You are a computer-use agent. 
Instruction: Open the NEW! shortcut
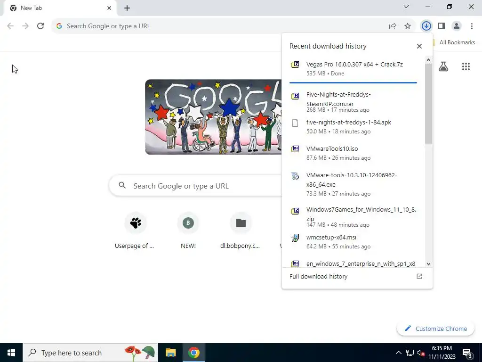point(188,231)
